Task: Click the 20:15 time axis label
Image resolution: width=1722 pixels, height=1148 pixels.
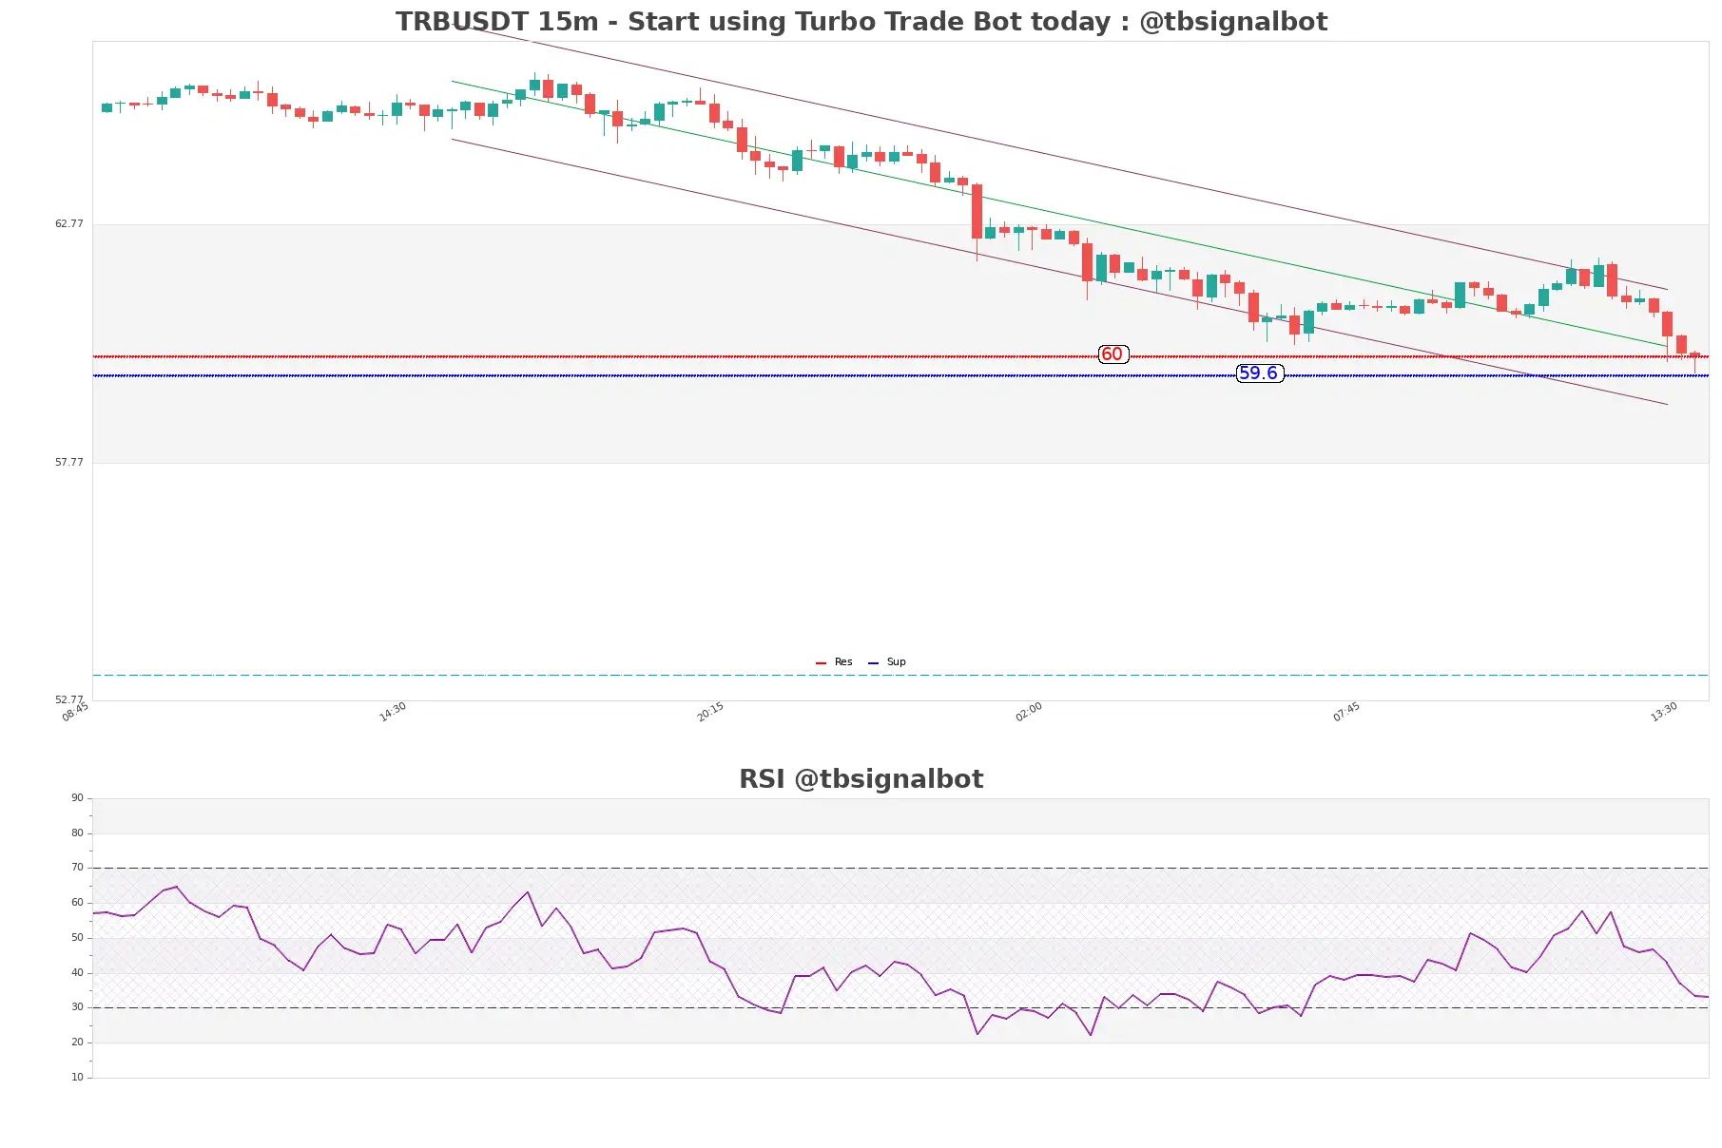Action: click(710, 712)
